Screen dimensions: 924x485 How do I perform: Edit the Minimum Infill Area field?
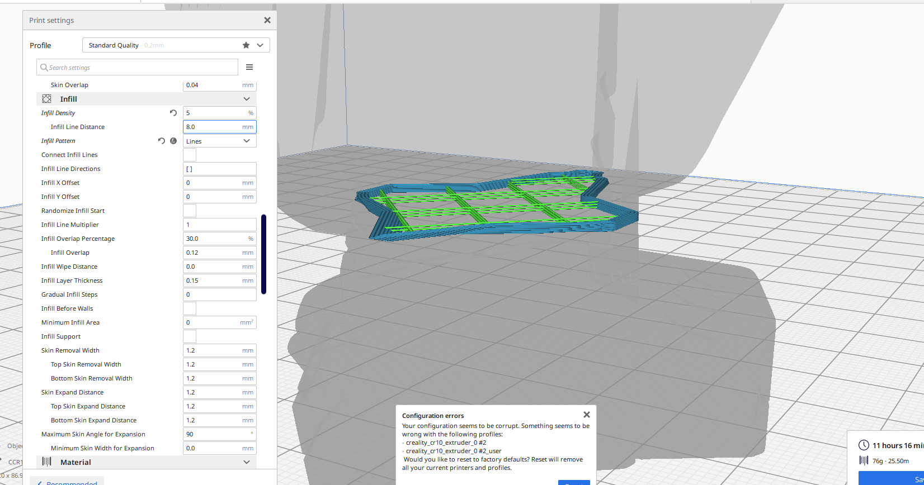click(x=220, y=322)
